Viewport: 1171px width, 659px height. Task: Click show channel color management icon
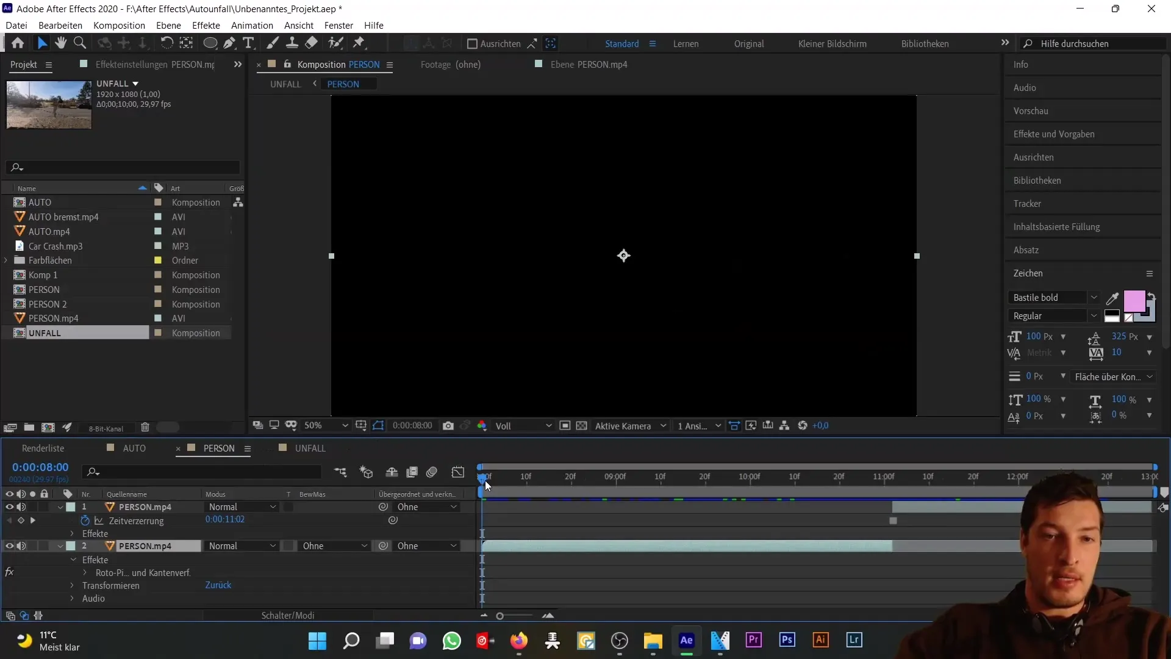point(482,426)
